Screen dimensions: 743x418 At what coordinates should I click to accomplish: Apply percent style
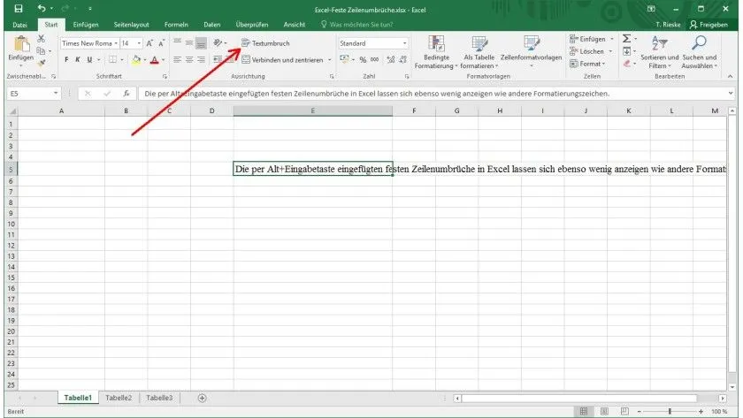pyautogui.click(x=363, y=59)
